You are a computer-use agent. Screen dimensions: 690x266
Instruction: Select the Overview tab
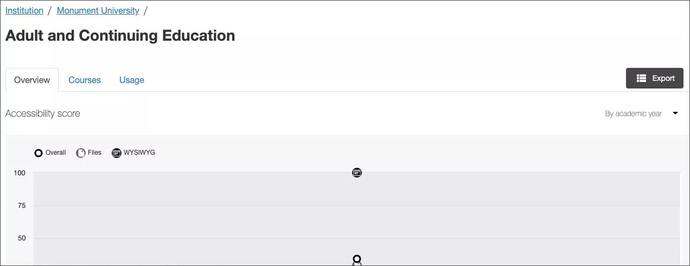coord(32,80)
